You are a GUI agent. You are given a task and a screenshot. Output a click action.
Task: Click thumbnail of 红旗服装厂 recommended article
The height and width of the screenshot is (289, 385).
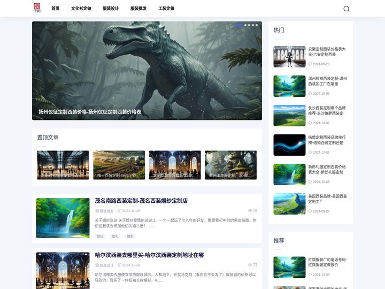point(289,268)
